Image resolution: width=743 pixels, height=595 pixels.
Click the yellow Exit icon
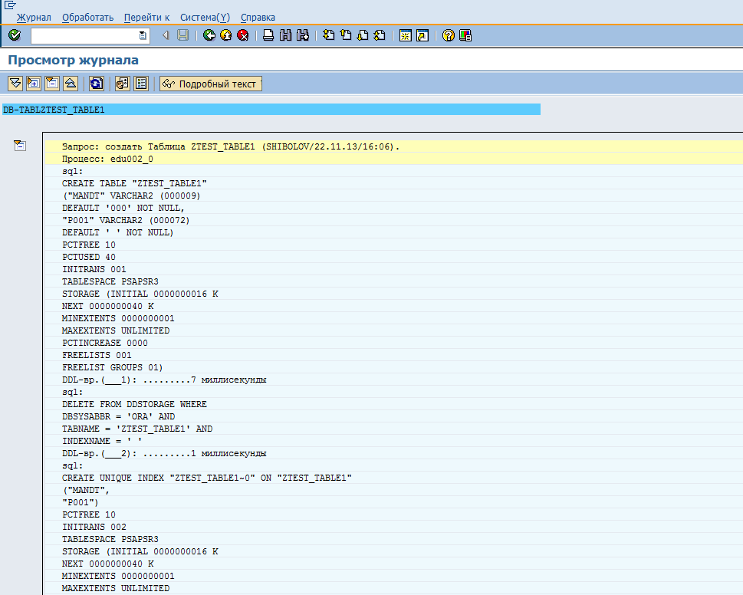click(225, 35)
